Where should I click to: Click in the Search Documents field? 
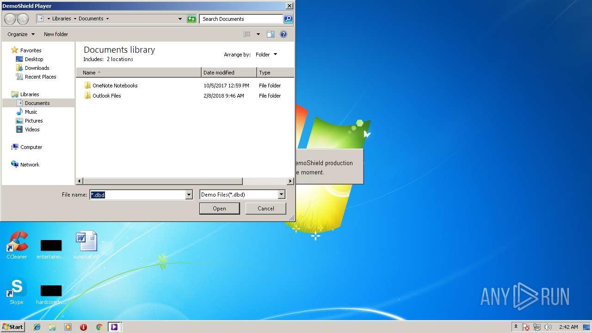241,19
